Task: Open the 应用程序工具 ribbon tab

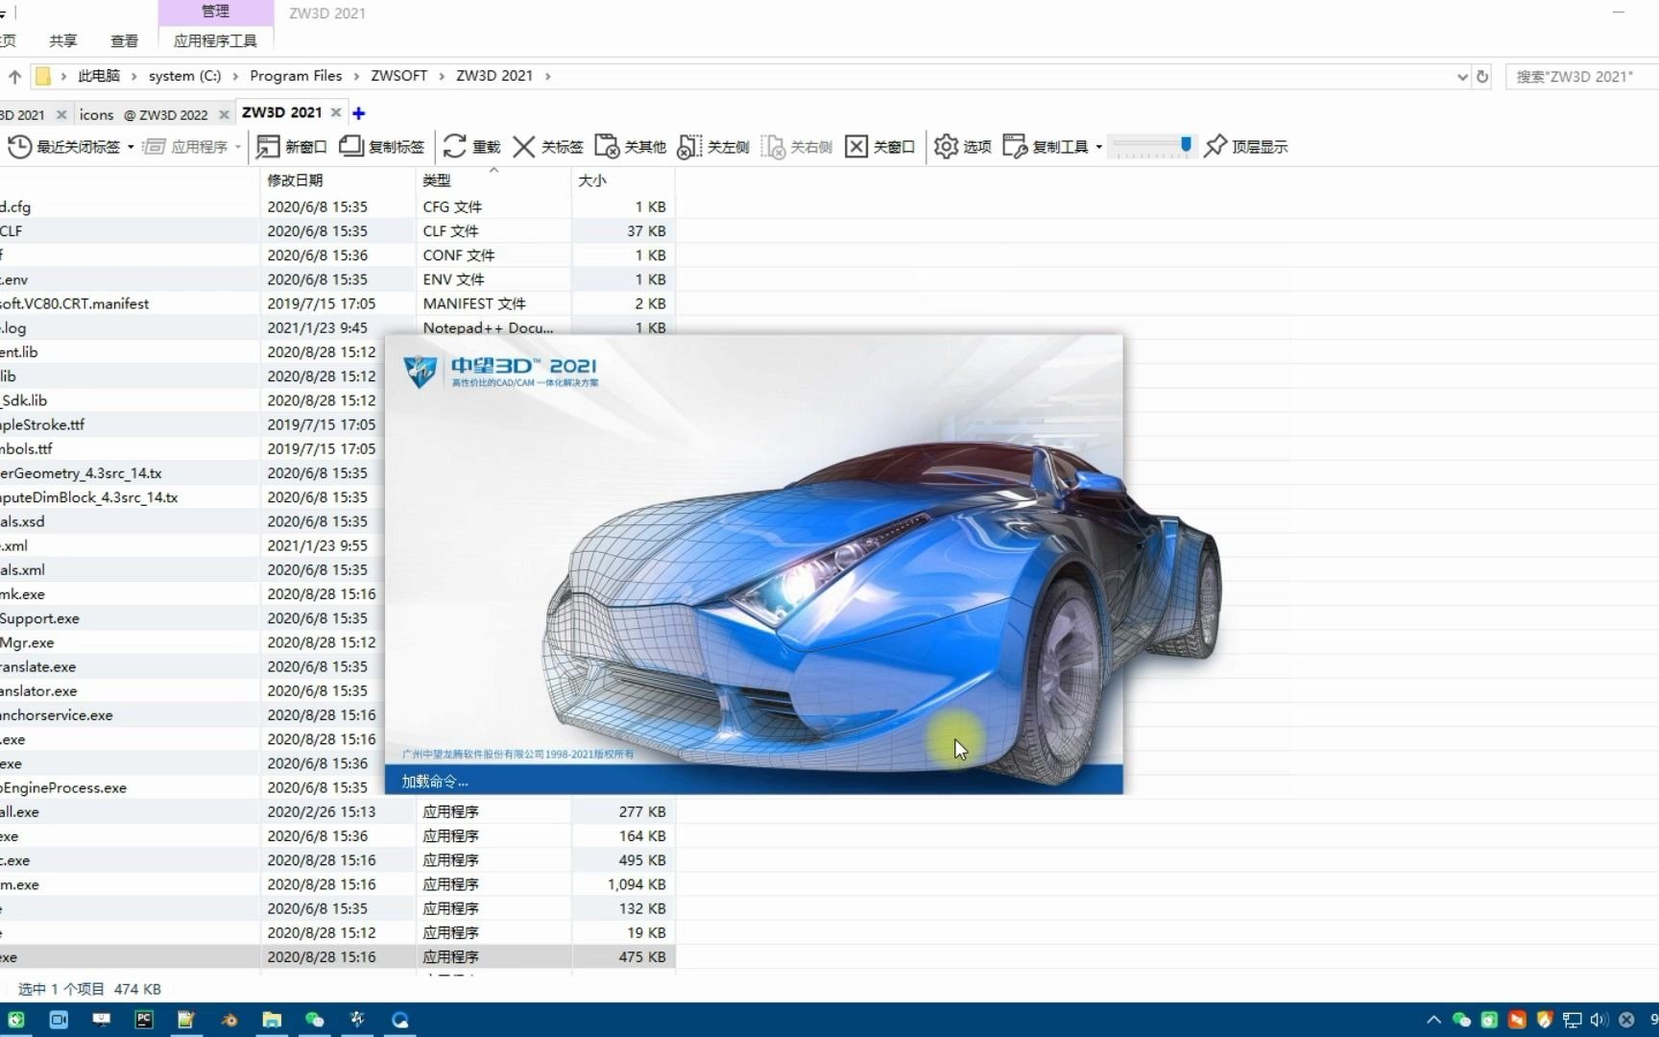Action: [215, 40]
